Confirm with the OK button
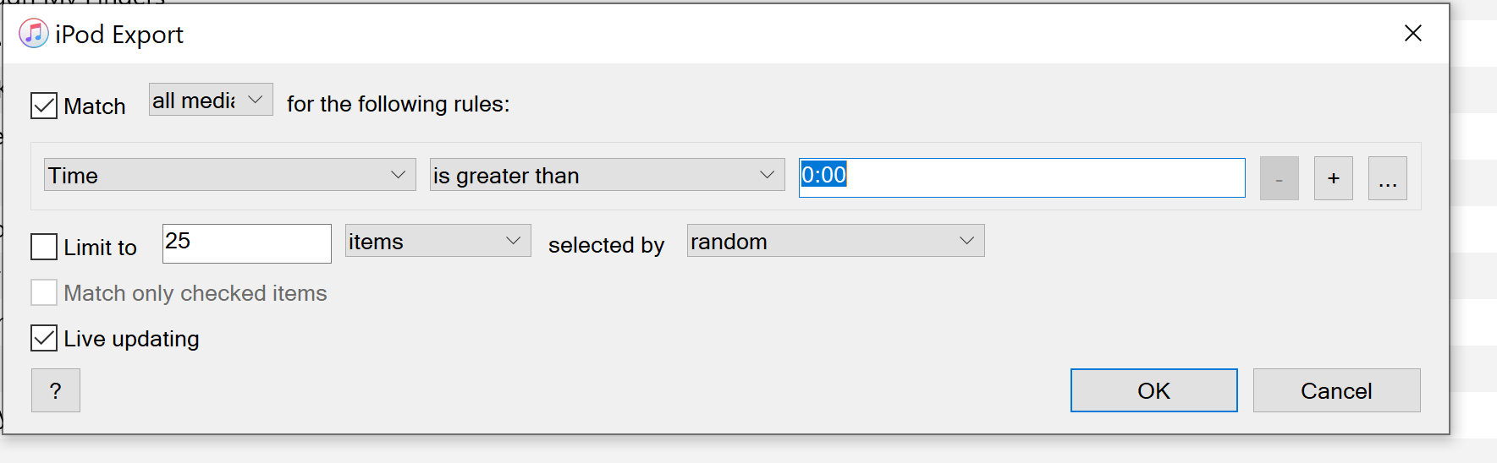The image size is (1497, 463). click(x=1153, y=390)
